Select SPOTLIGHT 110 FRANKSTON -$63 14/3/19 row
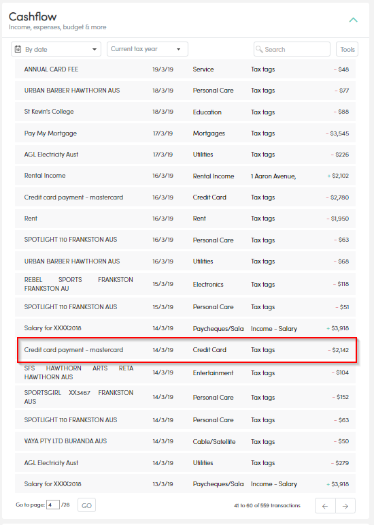374x525 pixels. (185, 420)
